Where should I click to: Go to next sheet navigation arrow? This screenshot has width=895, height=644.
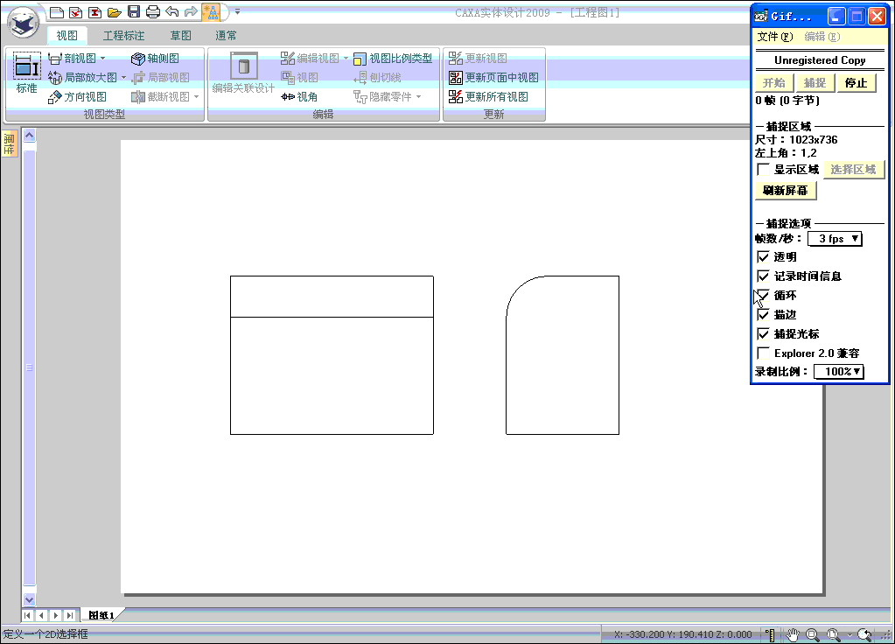(x=55, y=615)
